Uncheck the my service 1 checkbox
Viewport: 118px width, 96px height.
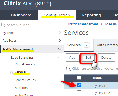(79, 85)
